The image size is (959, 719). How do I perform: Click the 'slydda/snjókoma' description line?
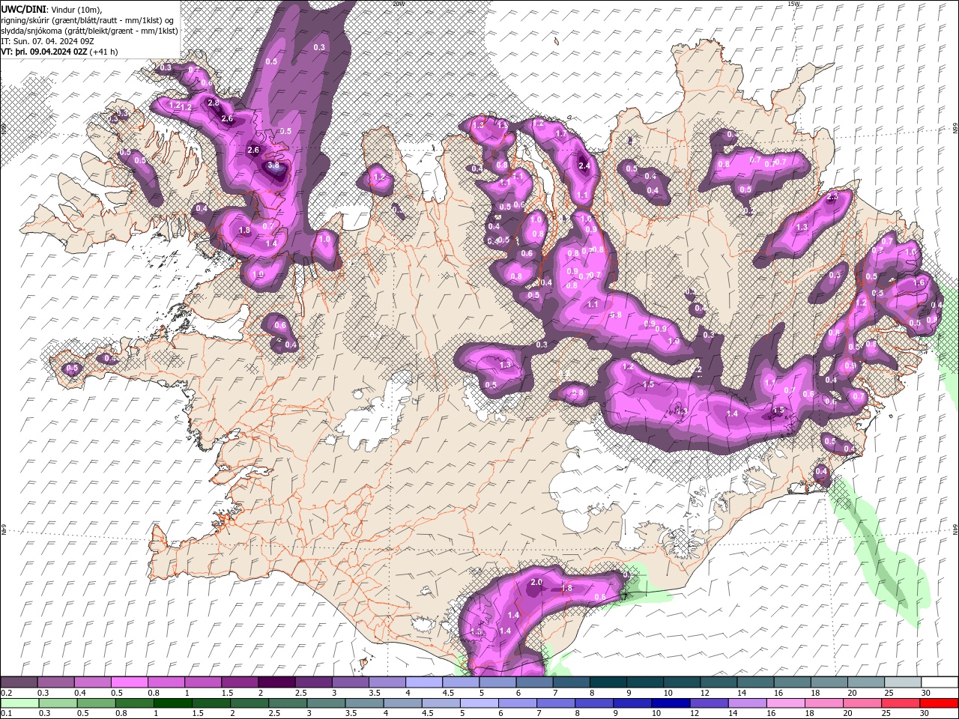point(88,31)
